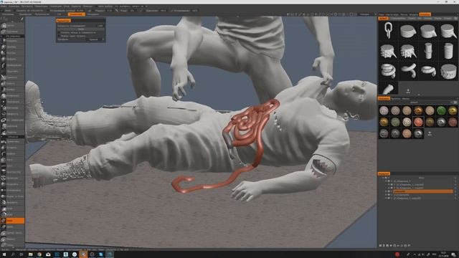The image size is (459, 258).
Task: Add a new material to the shader panel
Action: 430,134
